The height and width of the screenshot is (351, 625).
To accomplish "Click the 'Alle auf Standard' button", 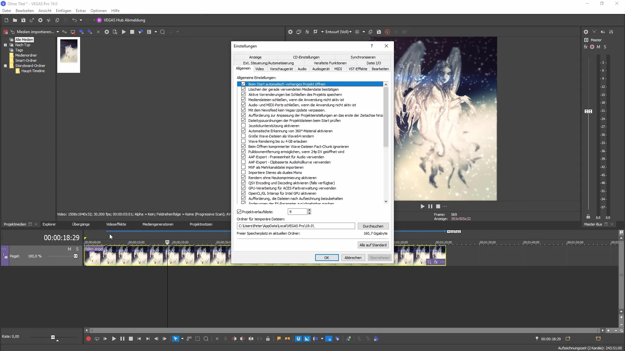I will click(373, 245).
